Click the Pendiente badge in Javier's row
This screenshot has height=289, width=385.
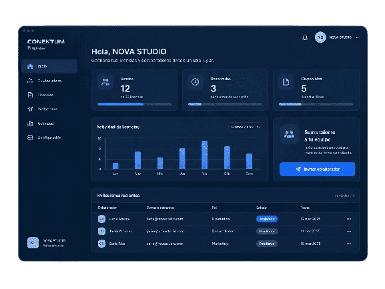267,231
